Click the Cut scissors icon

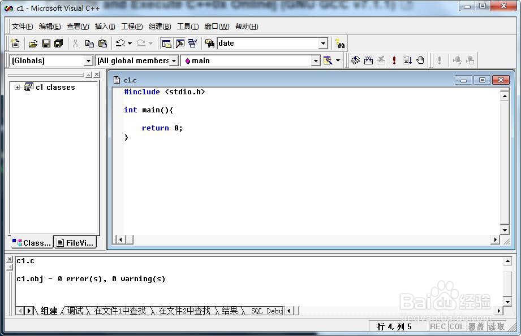coord(76,43)
